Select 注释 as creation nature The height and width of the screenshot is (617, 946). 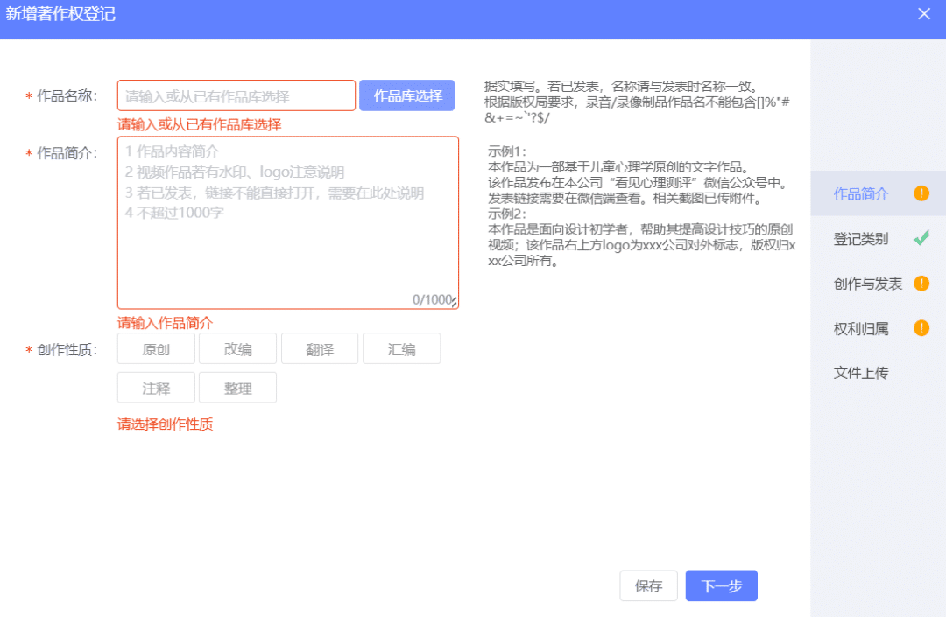(155, 387)
